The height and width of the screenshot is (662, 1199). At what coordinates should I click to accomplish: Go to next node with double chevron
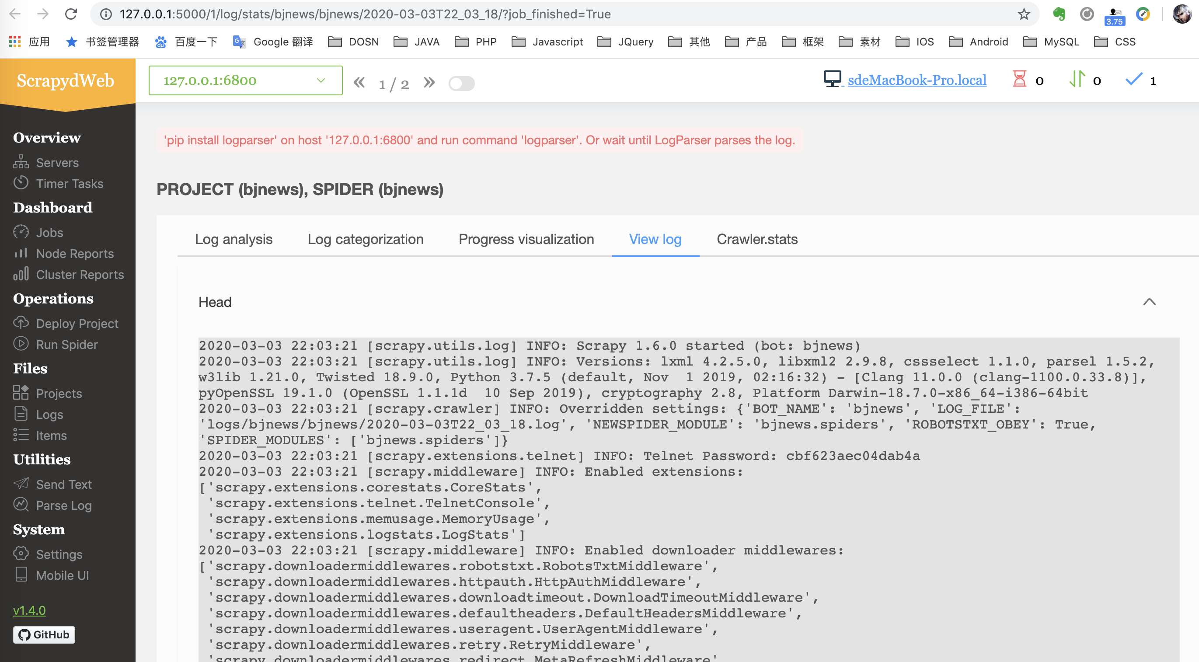point(429,83)
